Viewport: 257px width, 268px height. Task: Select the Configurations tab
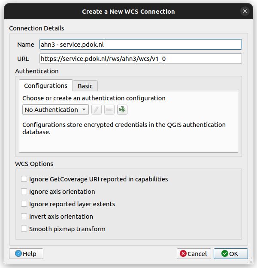click(x=46, y=85)
